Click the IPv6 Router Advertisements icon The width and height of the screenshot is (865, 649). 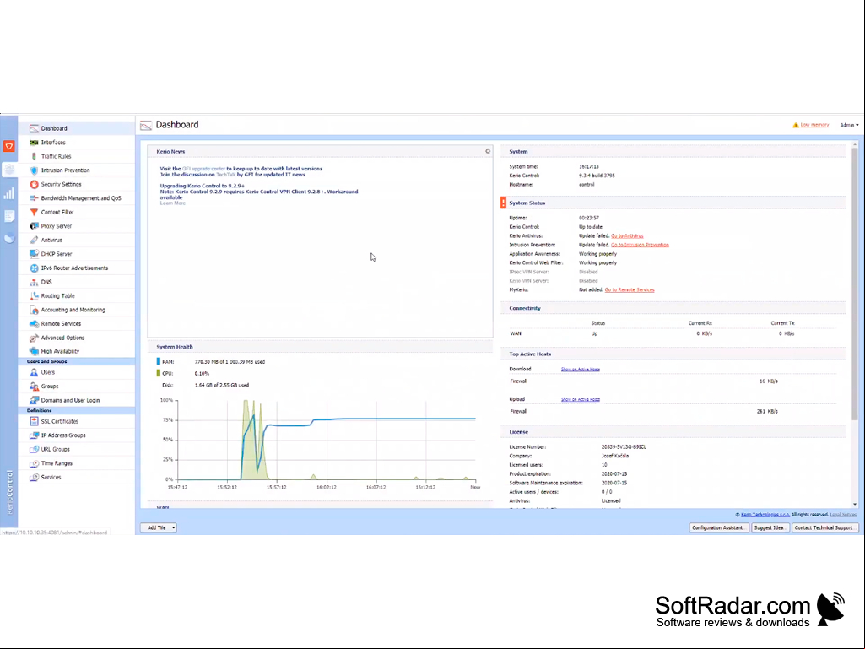pyautogui.click(x=34, y=268)
